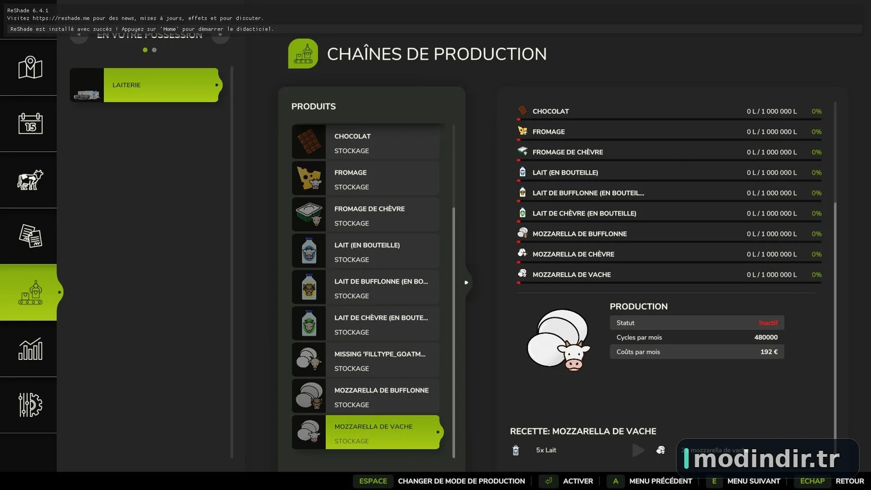Click the recipe play arrow
Screen dimensions: 871x490
tap(638, 450)
